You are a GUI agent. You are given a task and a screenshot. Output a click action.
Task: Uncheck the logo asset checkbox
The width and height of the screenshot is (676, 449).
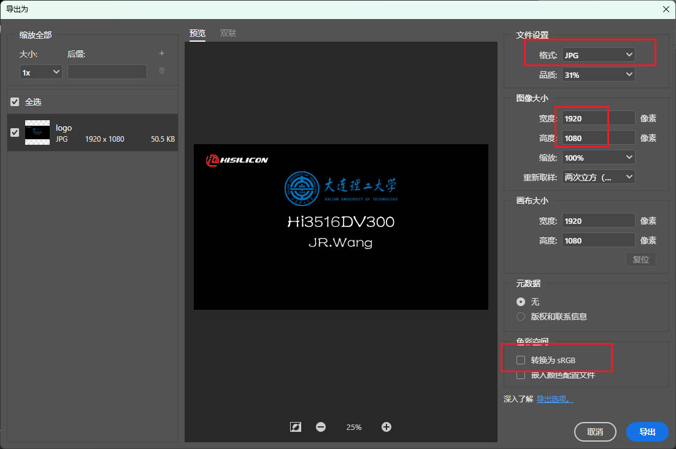click(x=15, y=132)
